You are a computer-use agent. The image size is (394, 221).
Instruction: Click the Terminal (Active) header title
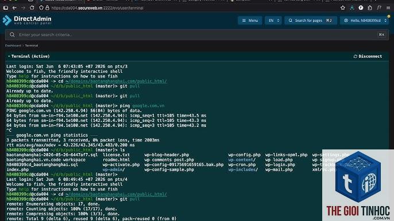coord(30,56)
